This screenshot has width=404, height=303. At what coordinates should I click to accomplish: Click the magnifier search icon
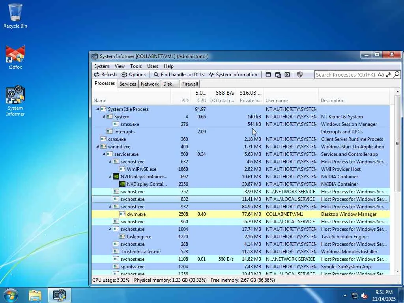(x=397, y=75)
